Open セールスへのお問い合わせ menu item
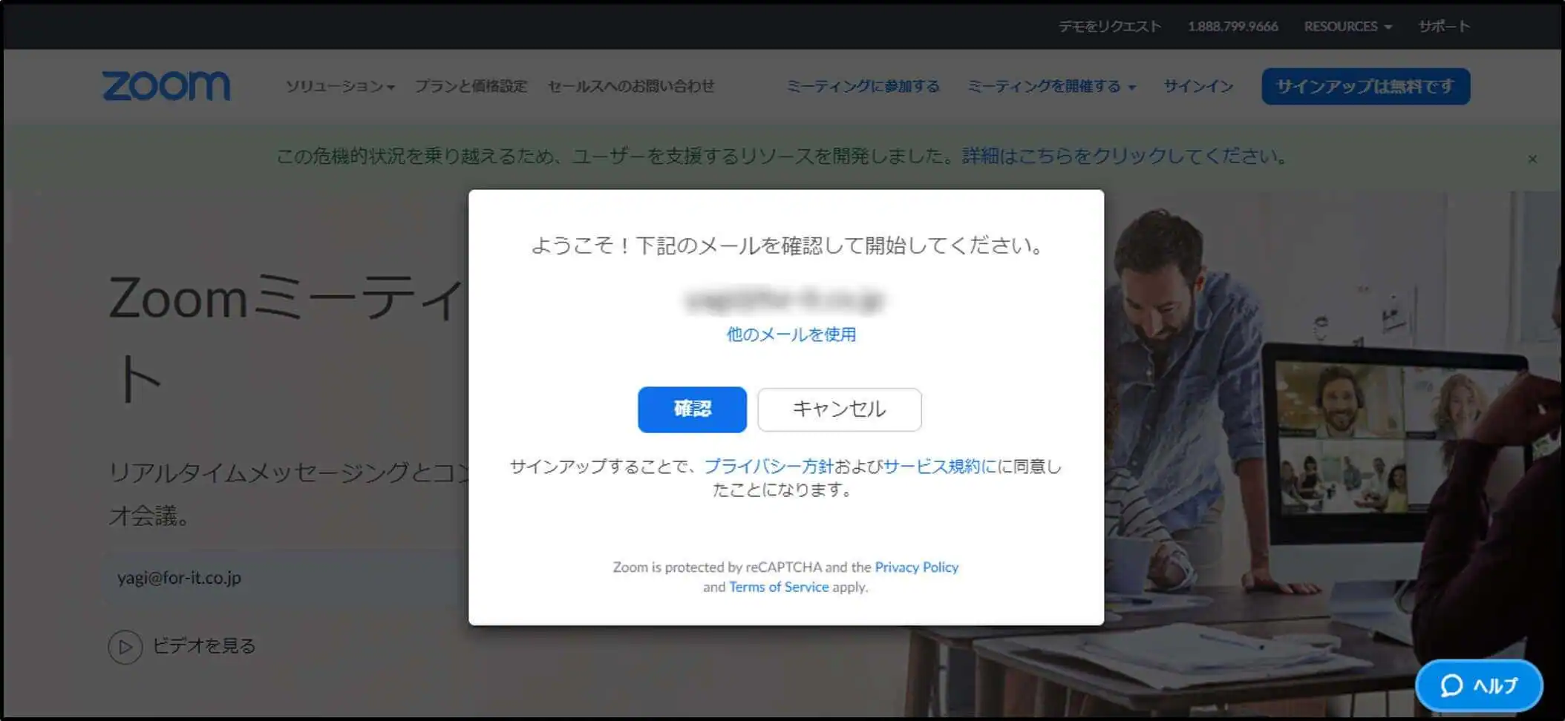This screenshot has width=1565, height=721. pyautogui.click(x=631, y=86)
